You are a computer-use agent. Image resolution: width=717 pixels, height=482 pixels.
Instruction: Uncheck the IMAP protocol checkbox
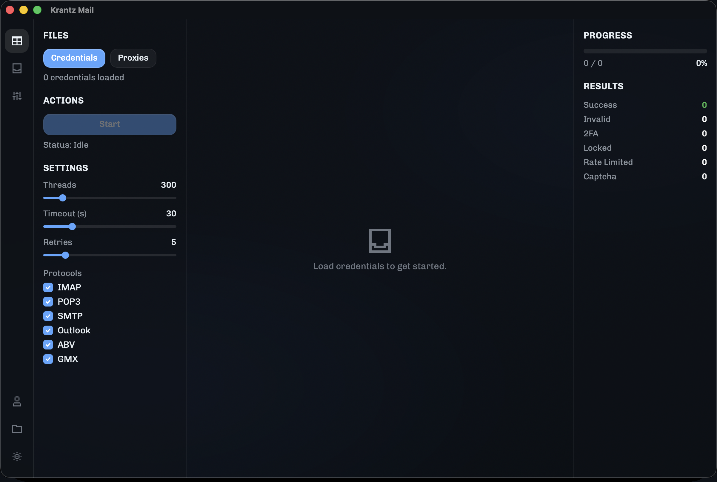[x=48, y=287]
